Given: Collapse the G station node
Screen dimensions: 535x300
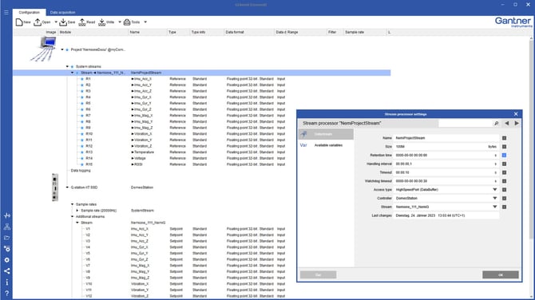Looking at the screenshot, I should pyautogui.click(x=67, y=187).
